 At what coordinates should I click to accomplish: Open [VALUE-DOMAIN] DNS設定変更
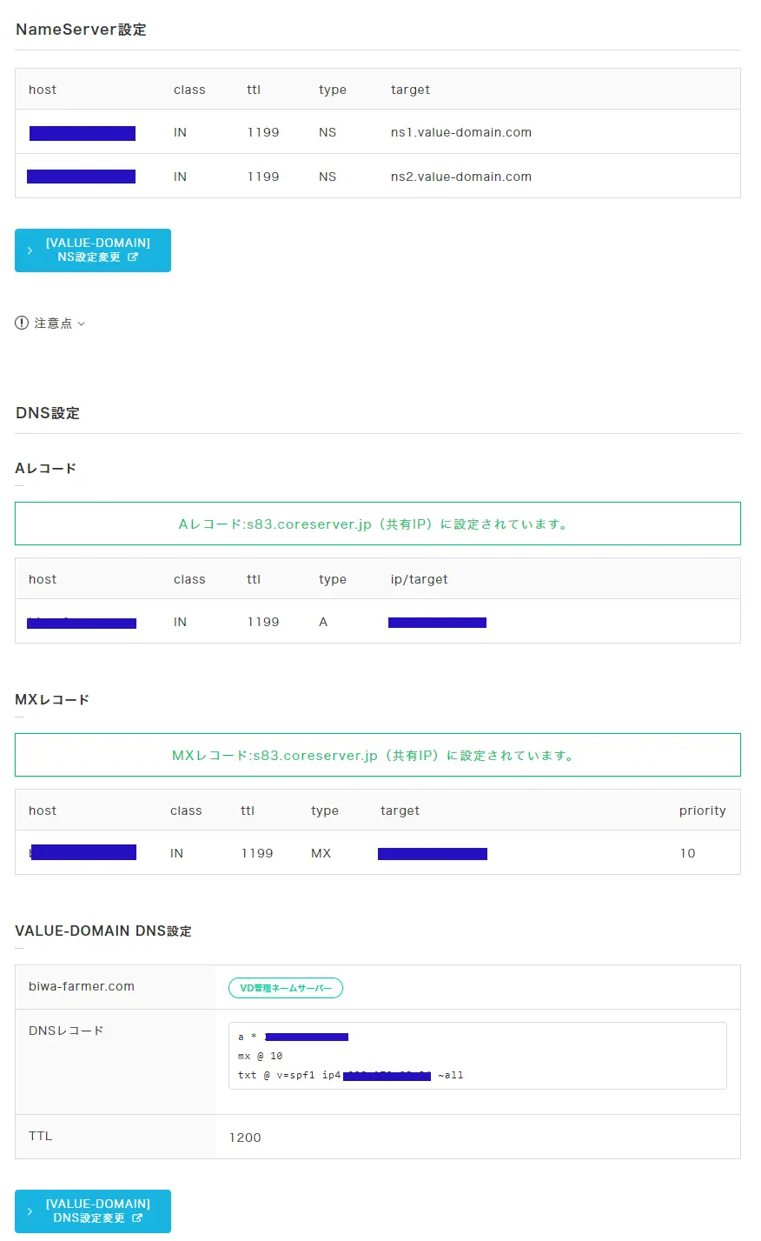click(x=93, y=1211)
